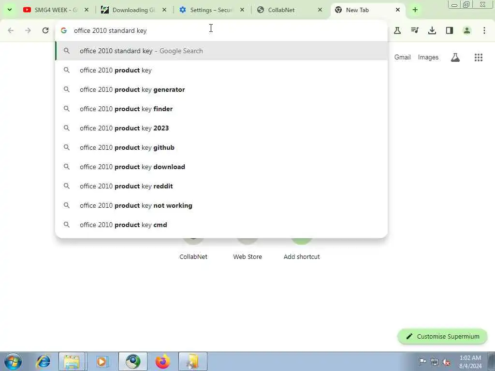The height and width of the screenshot is (371, 495).
Task: Open the Windows Start menu
Action: click(x=13, y=361)
